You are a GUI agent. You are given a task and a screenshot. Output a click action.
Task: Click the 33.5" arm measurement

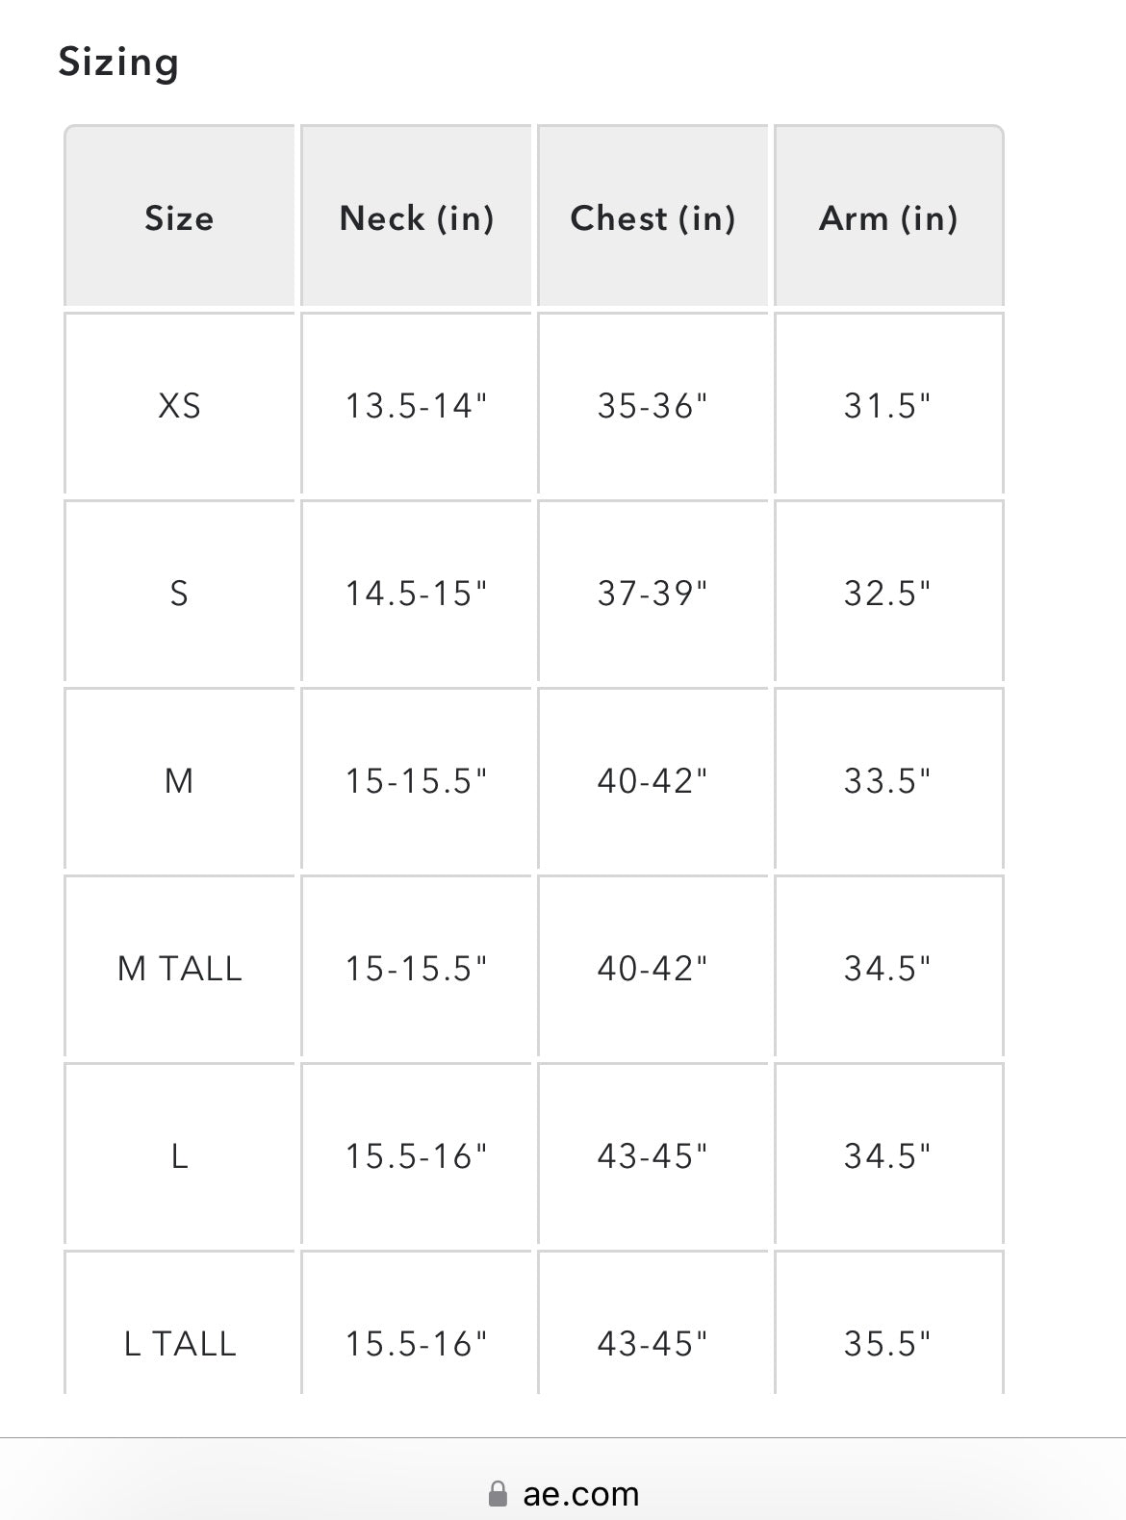coord(888,780)
